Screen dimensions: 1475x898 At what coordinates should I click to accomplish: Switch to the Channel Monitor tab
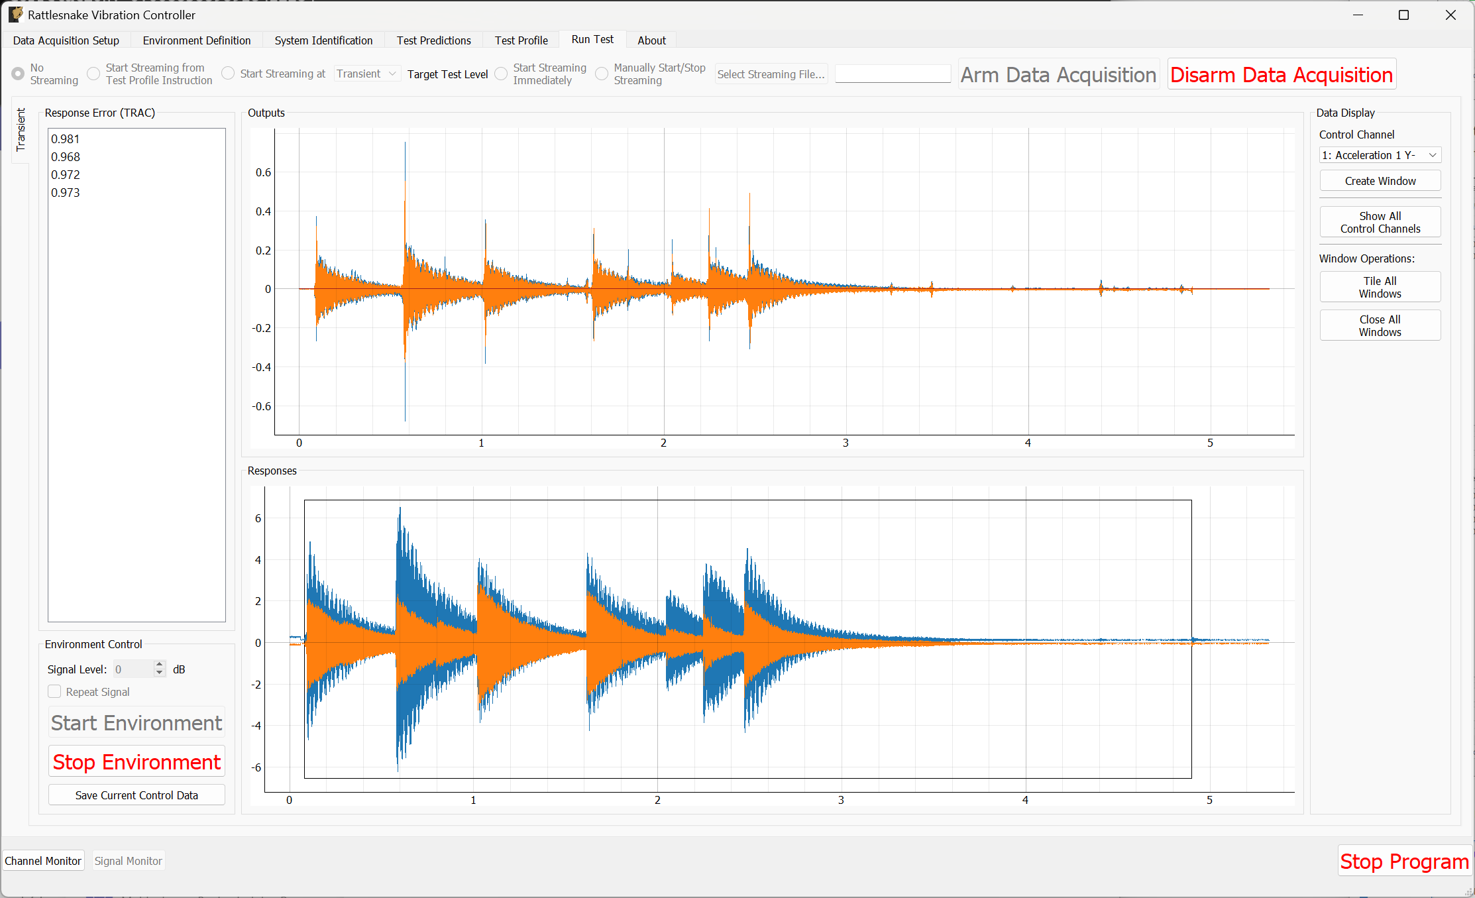[x=42, y=860]
